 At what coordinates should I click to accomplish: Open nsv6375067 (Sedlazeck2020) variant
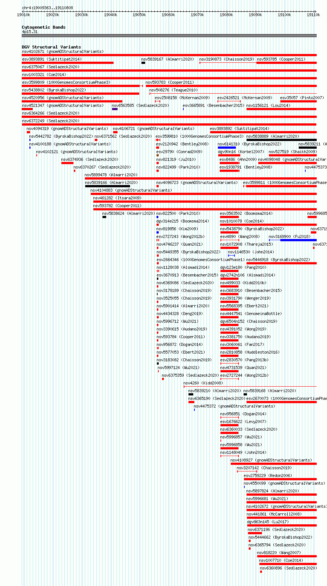pos(51,67)
